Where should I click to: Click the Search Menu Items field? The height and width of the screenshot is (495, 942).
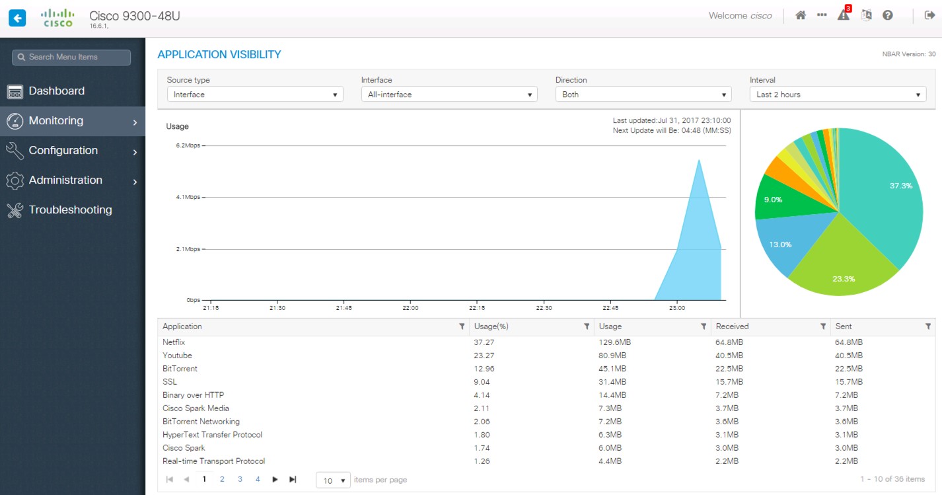tap(71, 57)
